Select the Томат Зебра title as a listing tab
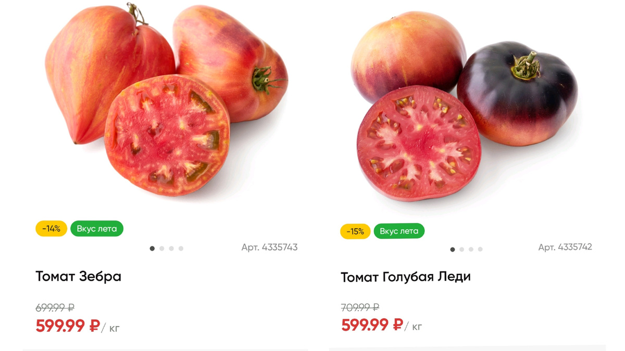 (x=78, y=277)
